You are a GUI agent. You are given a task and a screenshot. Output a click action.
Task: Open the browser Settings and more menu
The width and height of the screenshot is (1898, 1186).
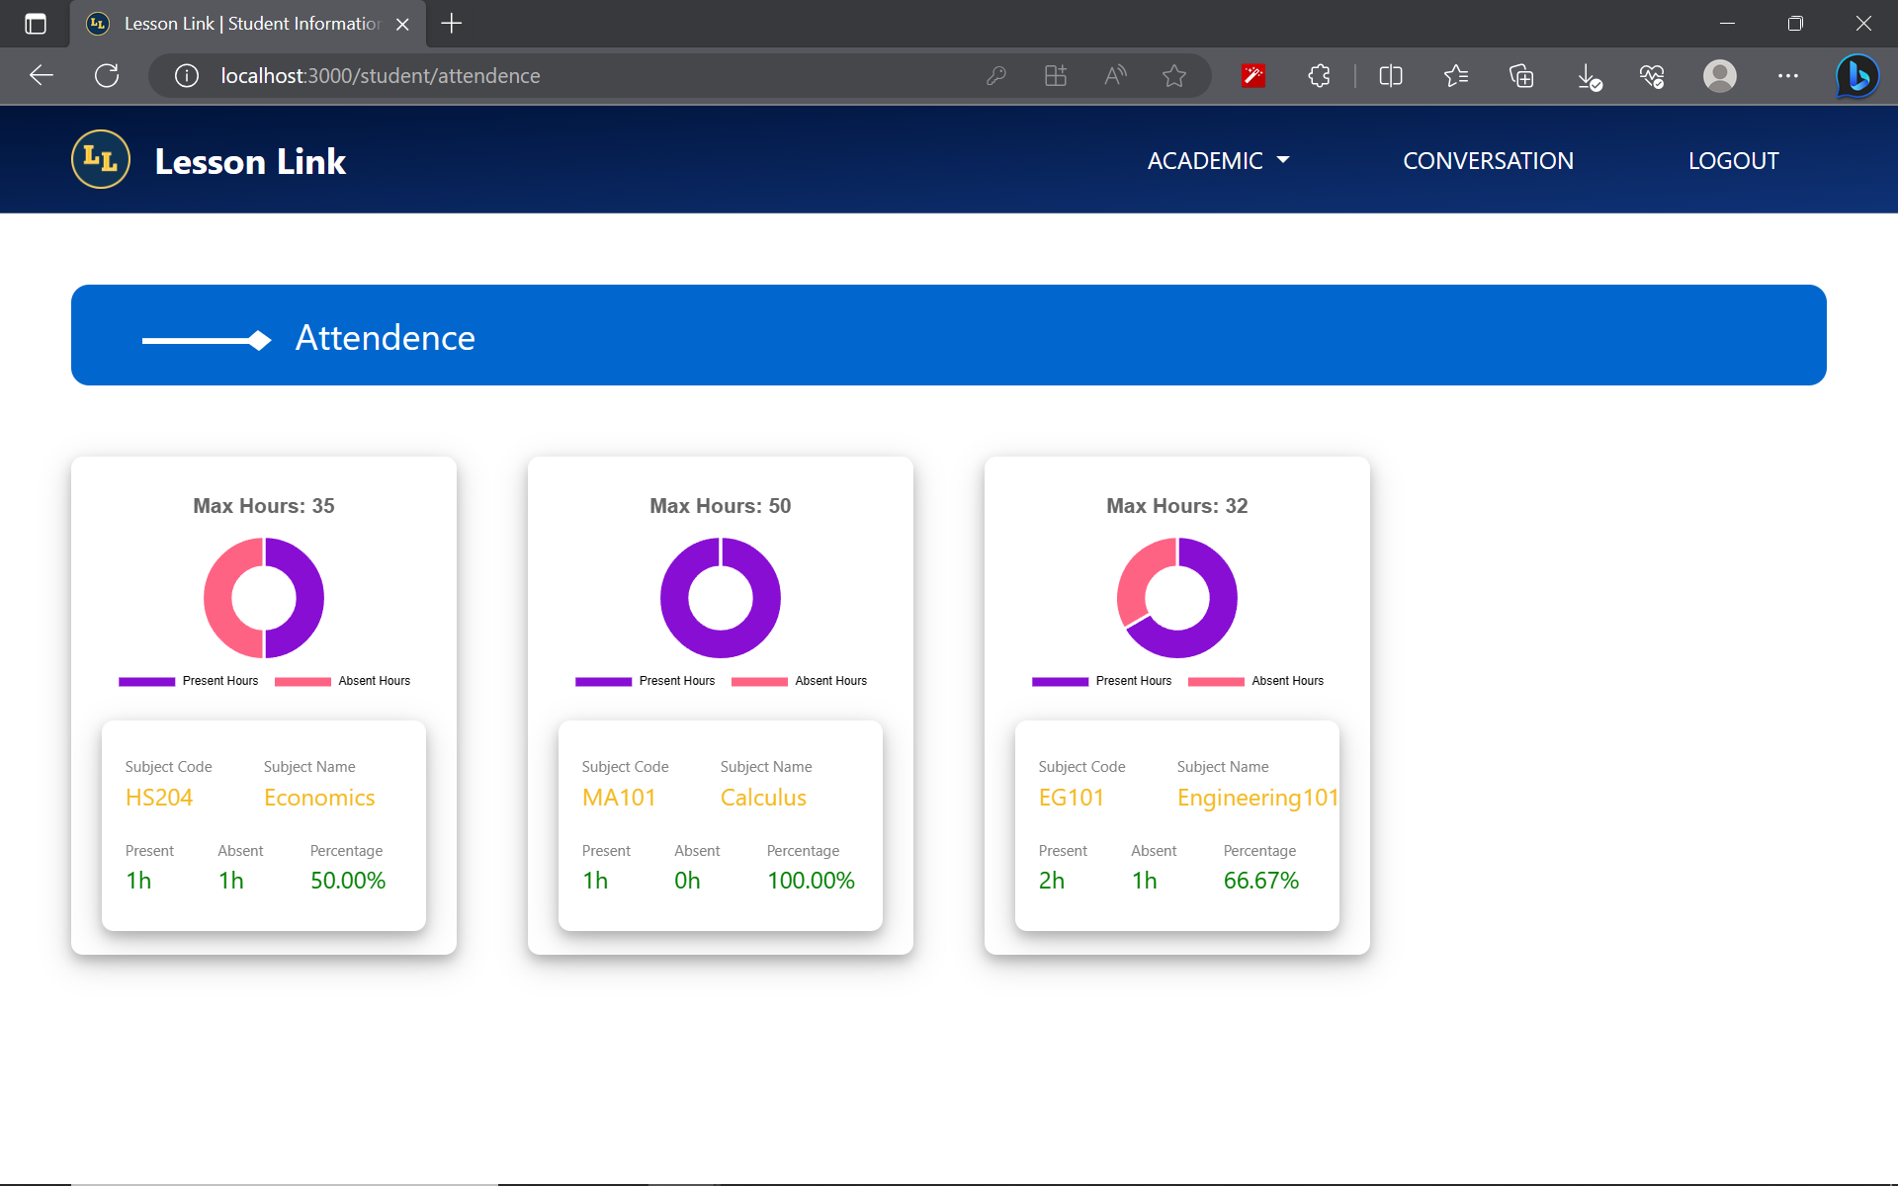tap(1789, 76)
